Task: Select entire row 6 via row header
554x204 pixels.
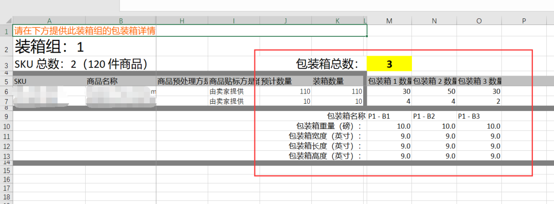Action: [6, 92]
